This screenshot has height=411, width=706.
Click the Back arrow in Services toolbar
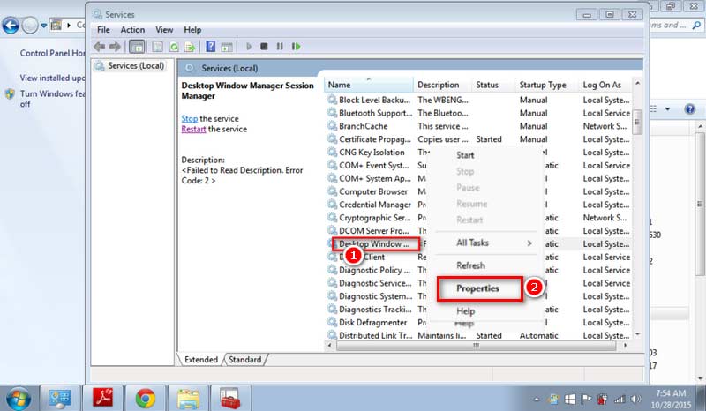100,47
